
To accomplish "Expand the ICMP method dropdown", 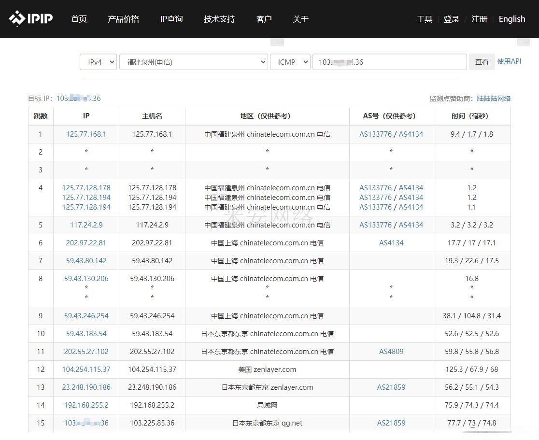I will pyautogui.click(x=290, y=62).
